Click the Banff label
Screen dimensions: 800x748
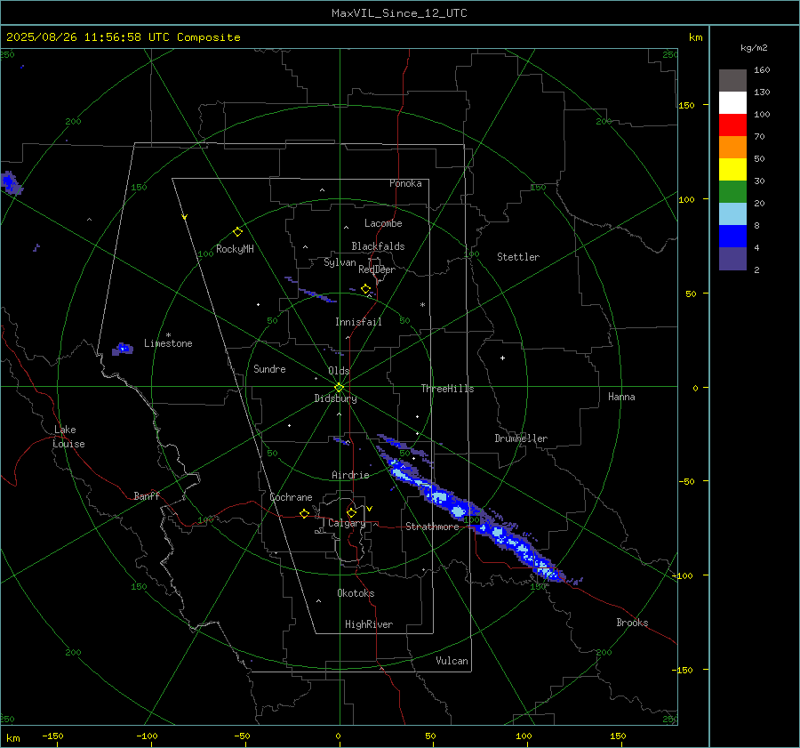coord(147,495)
